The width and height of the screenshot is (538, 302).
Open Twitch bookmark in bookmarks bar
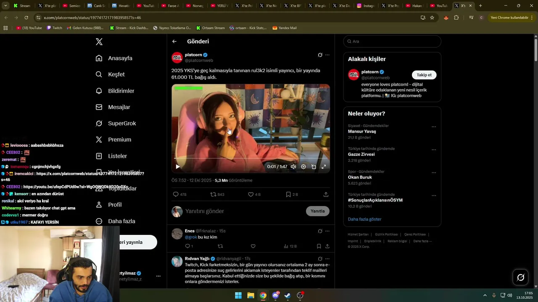coord(54,28)
